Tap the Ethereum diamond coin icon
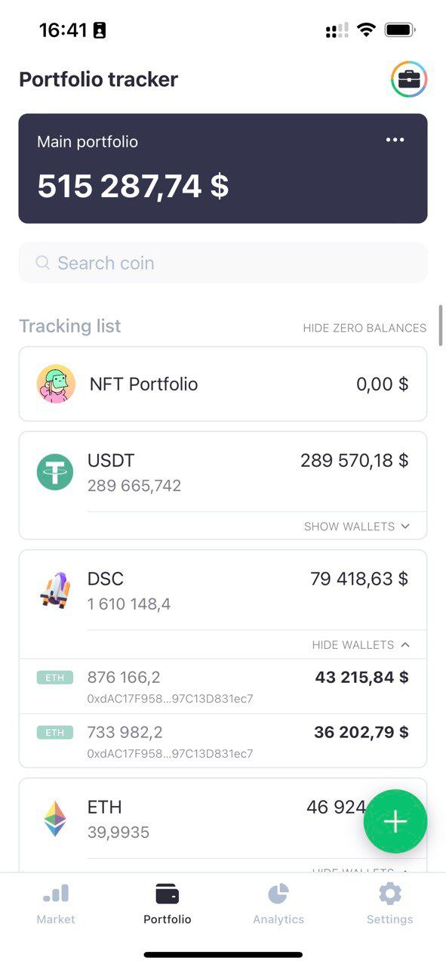The image size is (446, 967). click(x=55, y=819)
